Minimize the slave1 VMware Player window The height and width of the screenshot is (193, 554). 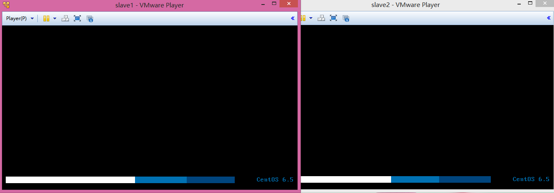point(263,4)
